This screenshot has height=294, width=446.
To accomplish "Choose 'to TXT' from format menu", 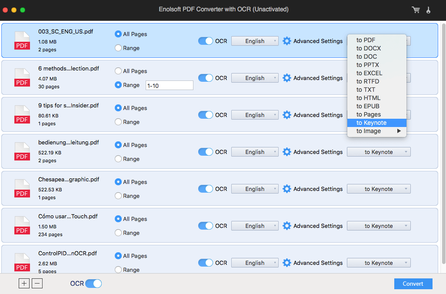I will coord(376,90).
